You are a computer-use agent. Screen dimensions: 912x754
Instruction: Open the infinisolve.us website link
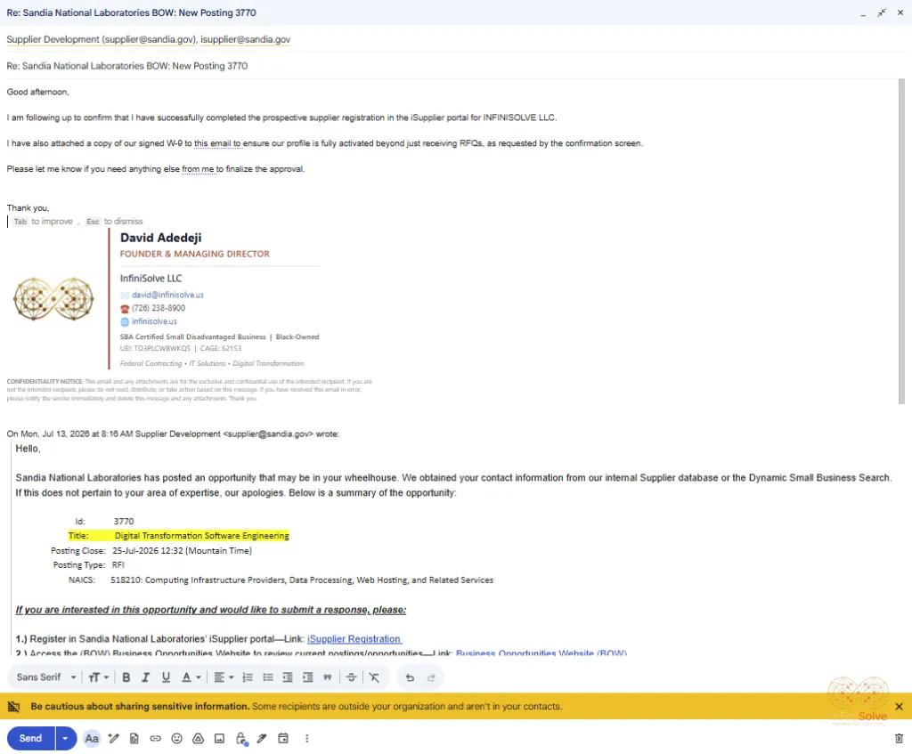[154, 320]
